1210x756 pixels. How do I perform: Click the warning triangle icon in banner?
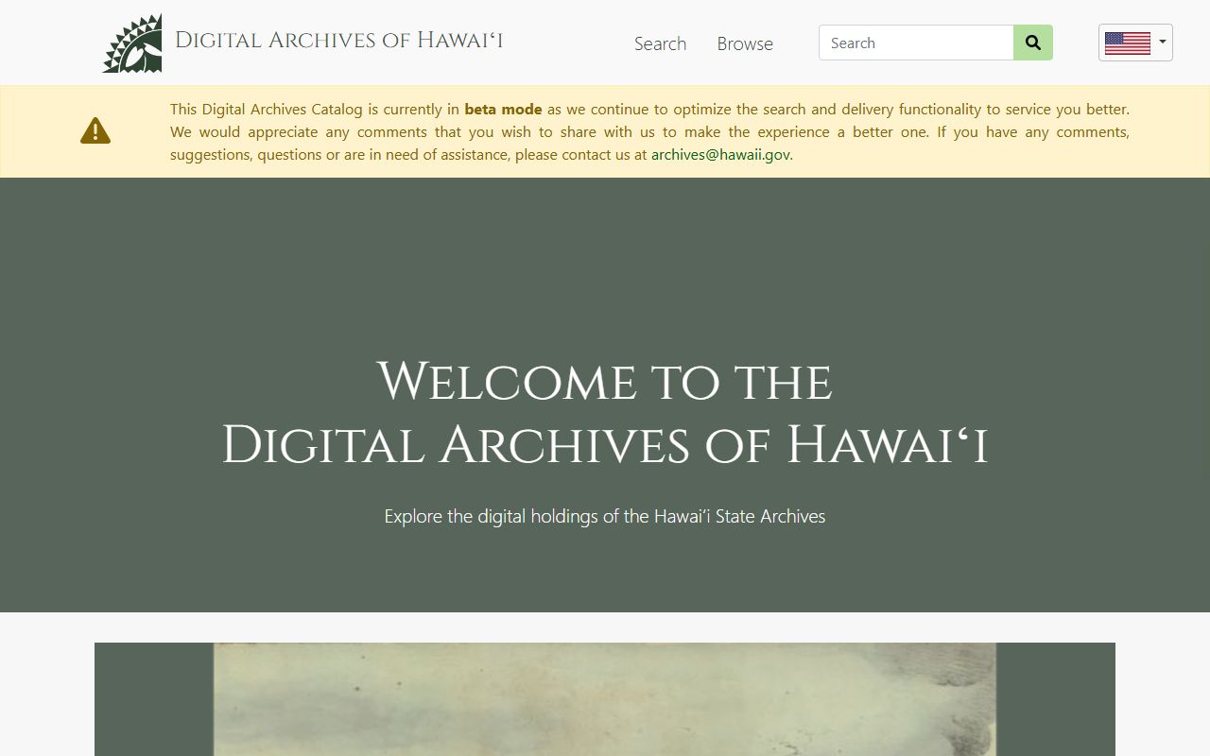tap(95, 131)
